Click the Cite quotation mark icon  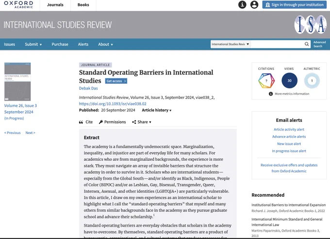81,122
